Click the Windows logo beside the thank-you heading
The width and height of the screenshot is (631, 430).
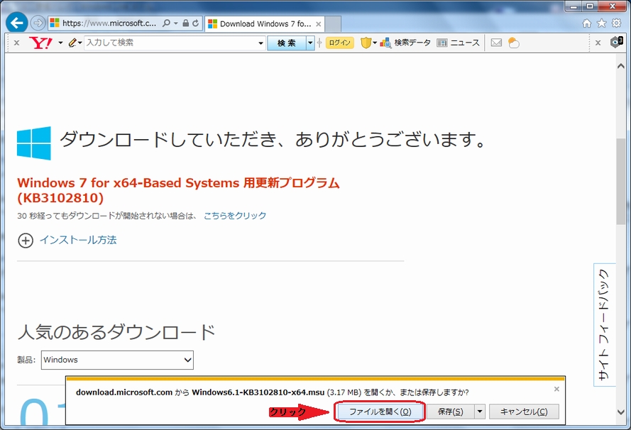[34, 143]
